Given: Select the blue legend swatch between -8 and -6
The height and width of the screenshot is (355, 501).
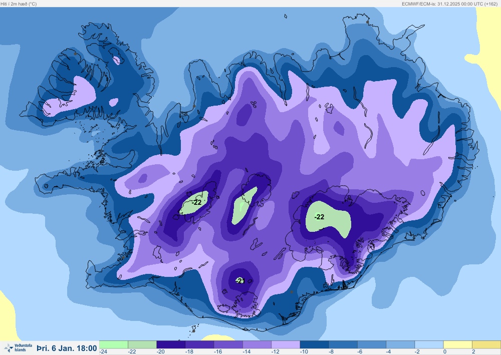Looking at the screenshot, I should pyautogui.click(x=343, y=344).
